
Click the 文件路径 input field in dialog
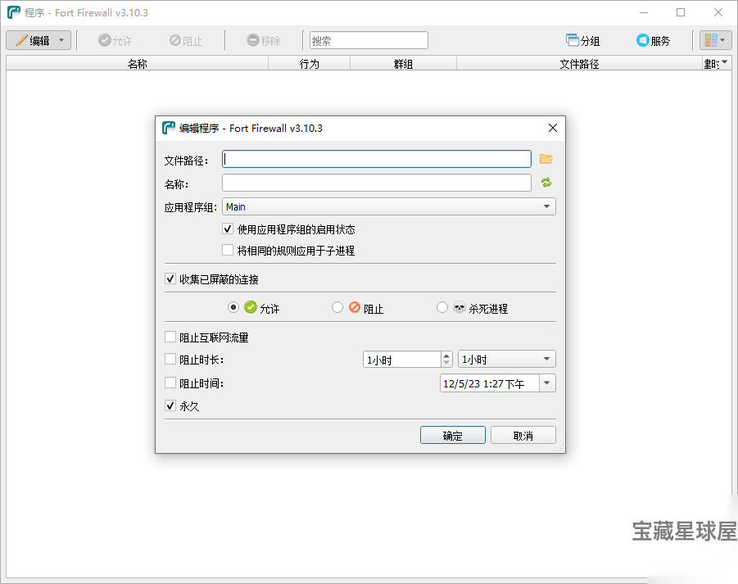(x=377, y=159)
